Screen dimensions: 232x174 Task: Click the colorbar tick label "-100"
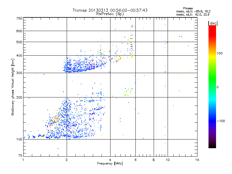pyautogui.click(x=221, y=121)
